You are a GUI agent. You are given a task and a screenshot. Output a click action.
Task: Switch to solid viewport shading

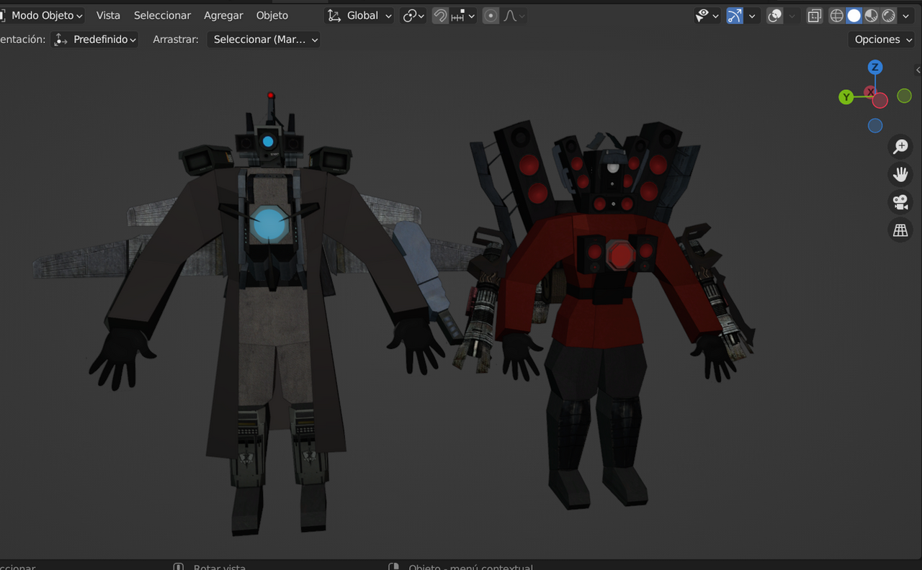click(854, 15)
